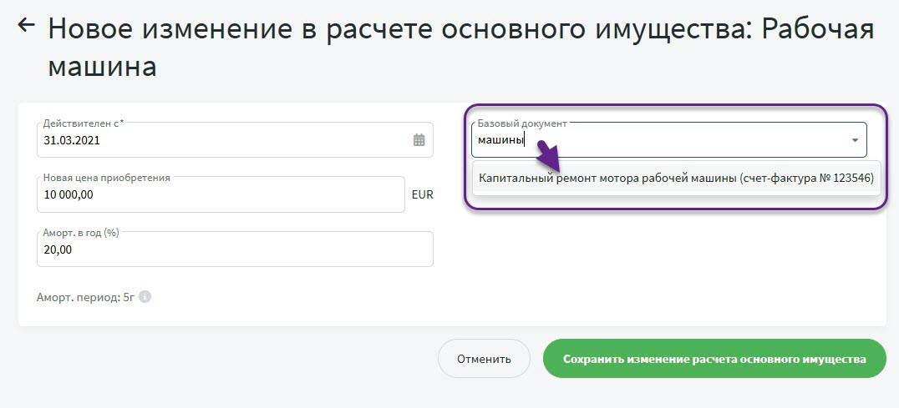
Task: Click the page heading about Рабочая машина
Action: [x=460, y=46]
